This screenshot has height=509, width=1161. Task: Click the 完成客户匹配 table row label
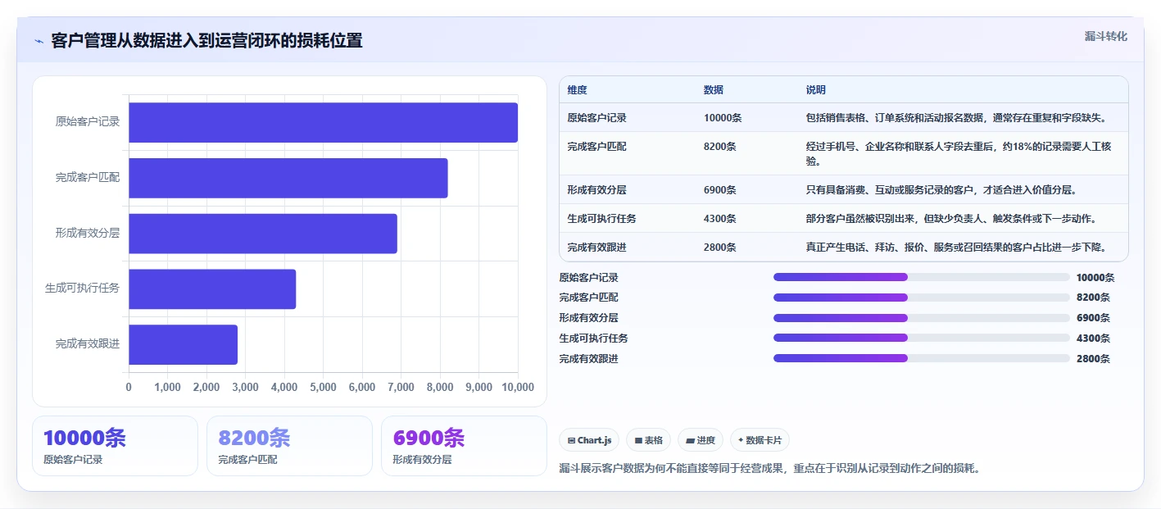(596, 147)
